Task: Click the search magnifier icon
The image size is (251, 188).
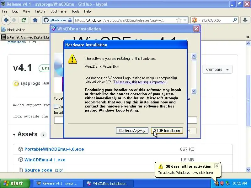Action: point(235,20)
